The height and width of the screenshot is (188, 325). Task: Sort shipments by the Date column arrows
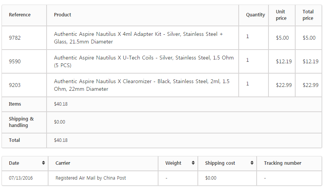(44, 163)
